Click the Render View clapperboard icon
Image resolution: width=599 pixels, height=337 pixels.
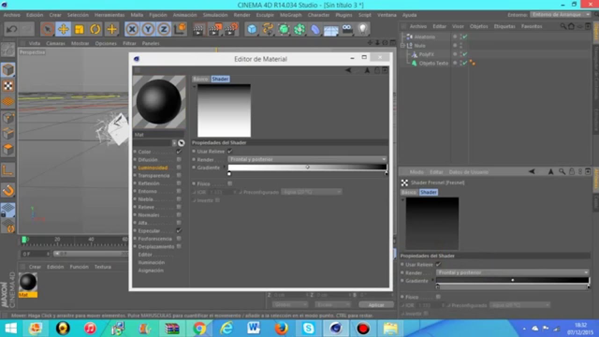pos(199,29)
